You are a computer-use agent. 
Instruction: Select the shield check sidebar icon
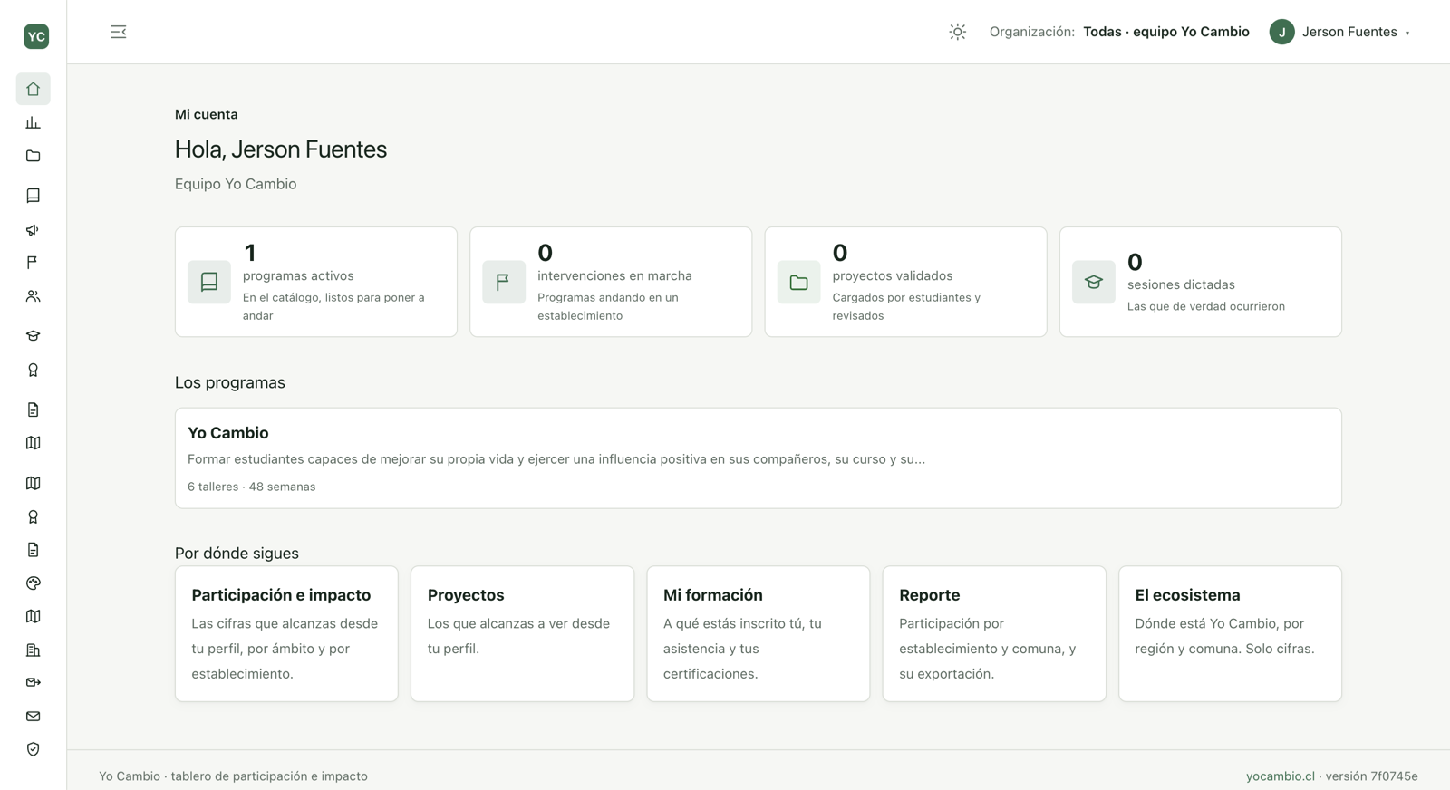point(33,749)
